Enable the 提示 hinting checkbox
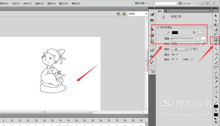The height and width of the screenshot is (126, 220). tap(191, 49)
